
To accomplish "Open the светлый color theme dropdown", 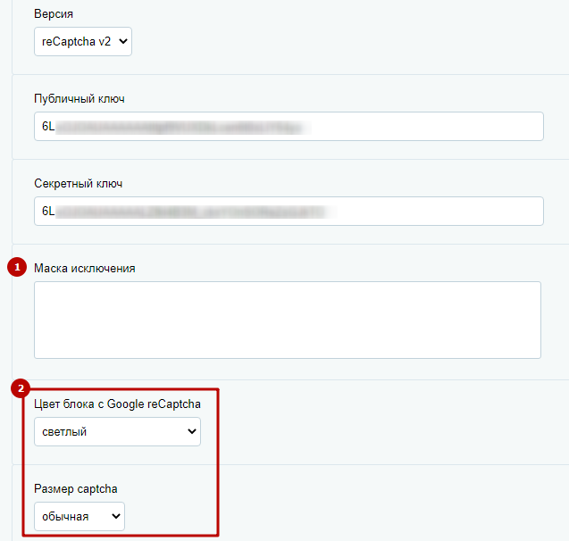I will 117,431.
